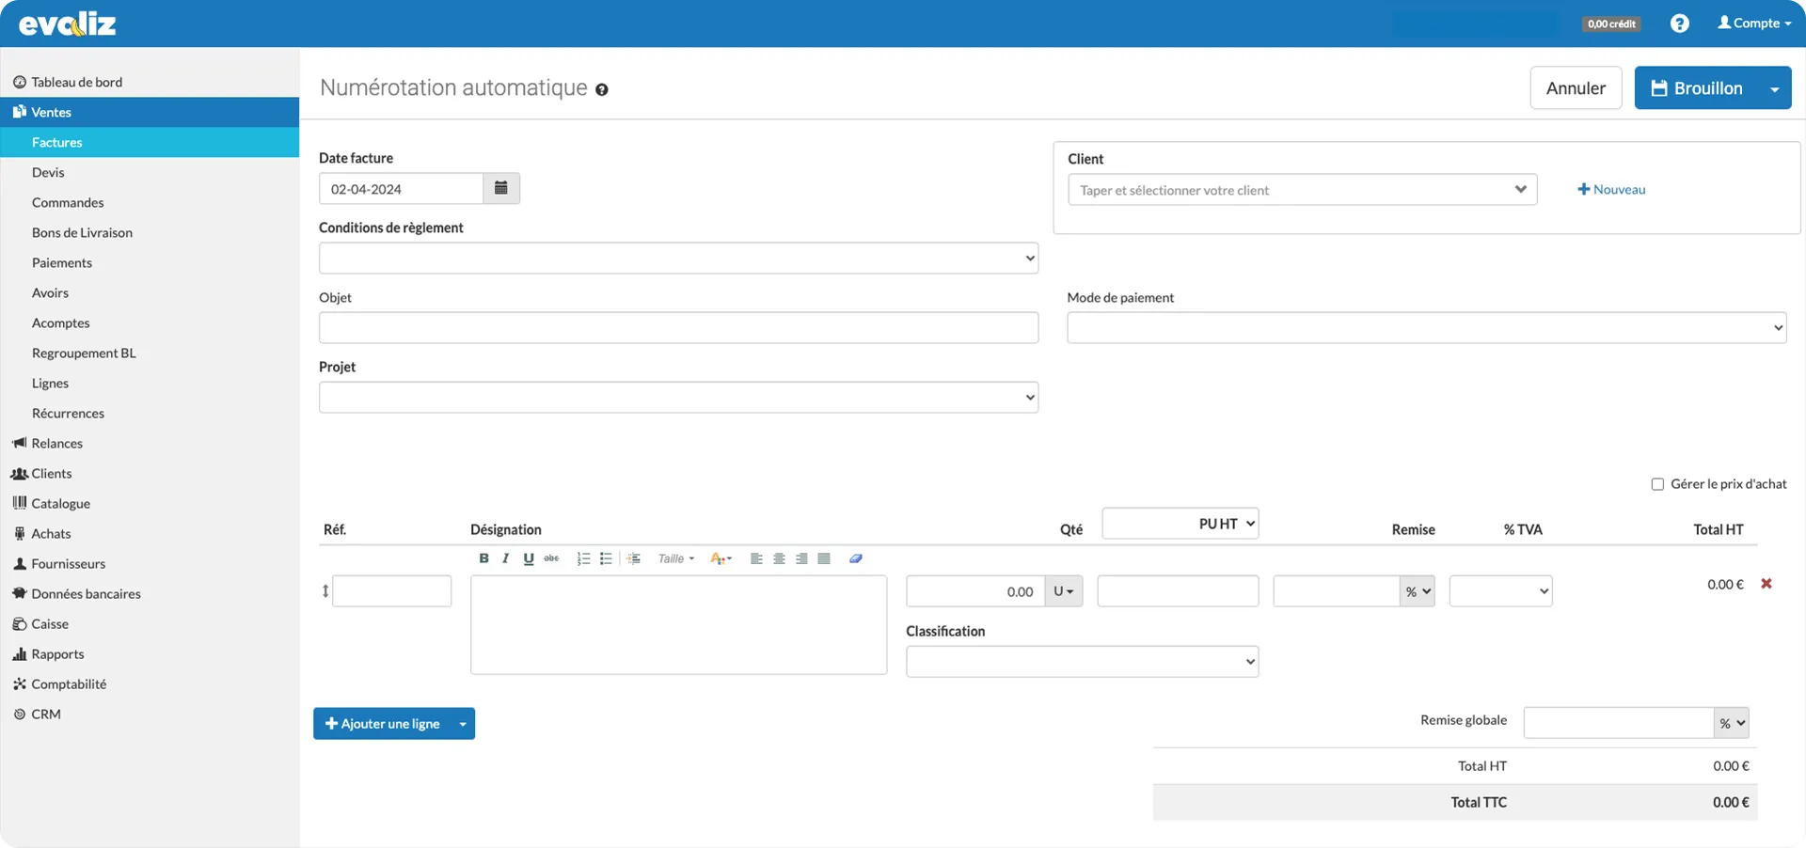
Task: Open the help question mark in the header
Action: pyautogui.click(x=1679, y=24)
